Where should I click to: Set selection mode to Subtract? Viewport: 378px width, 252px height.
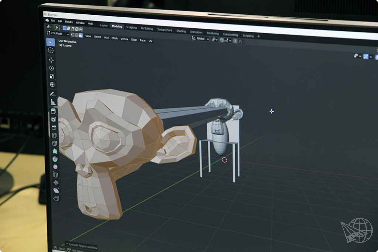tap(73, 28)
